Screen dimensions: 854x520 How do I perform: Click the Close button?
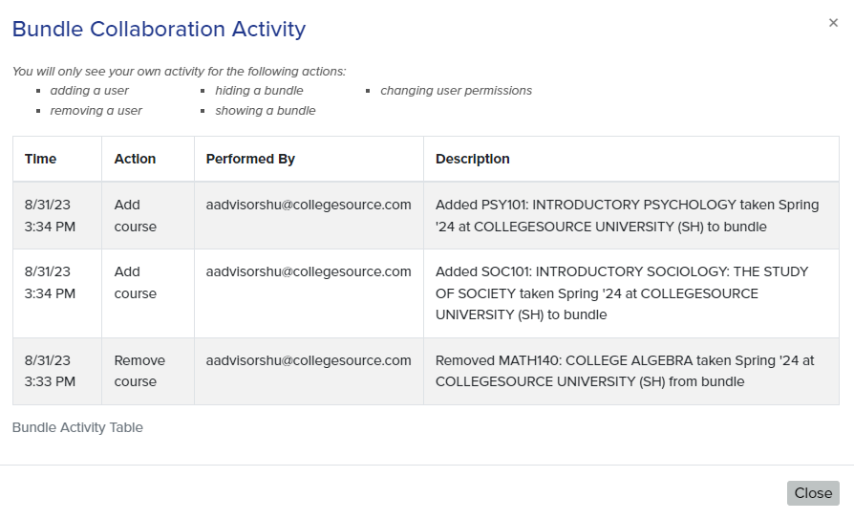[x=813, y=492]
